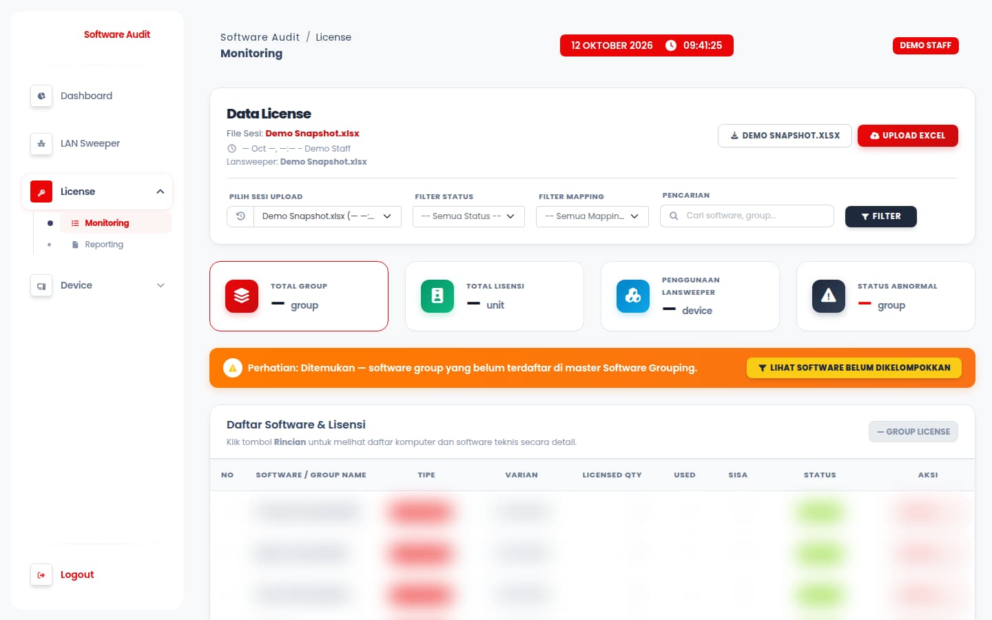Click the dark Filter button
Viewport: 992px width, 620px height.
(881, 216)
